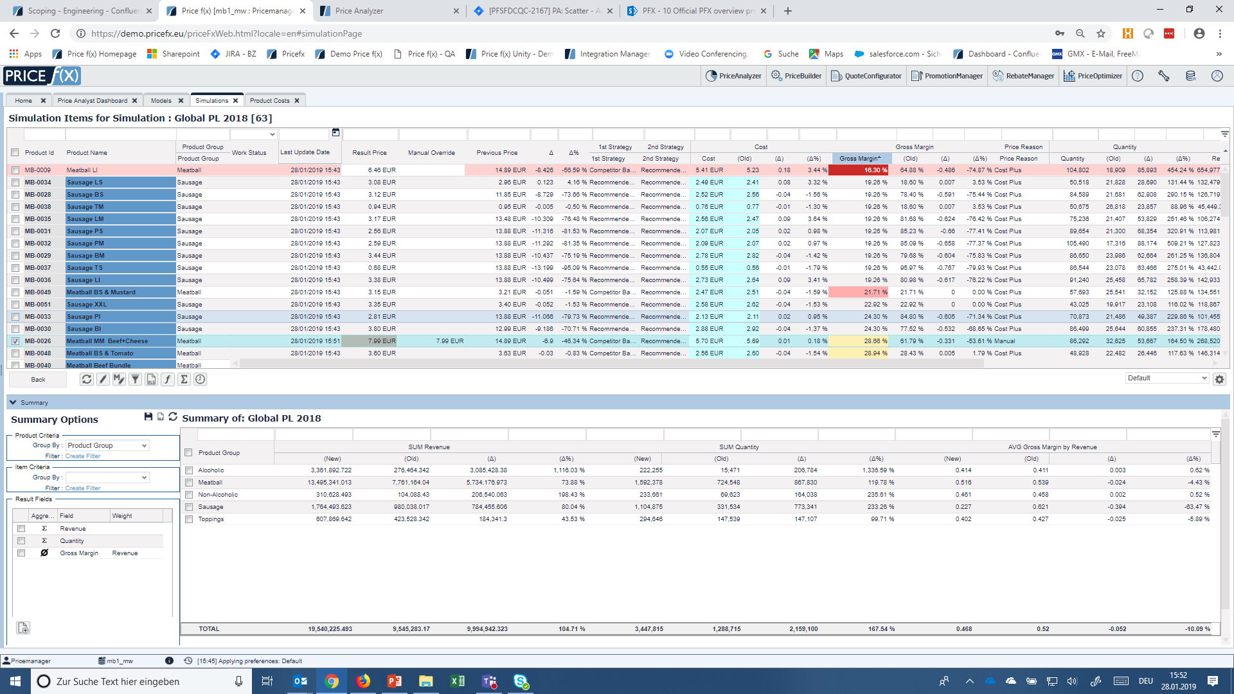Click the Back button
Image resolution: width=1234 pixels, height=694 pixels.
[x=38, y=379]
